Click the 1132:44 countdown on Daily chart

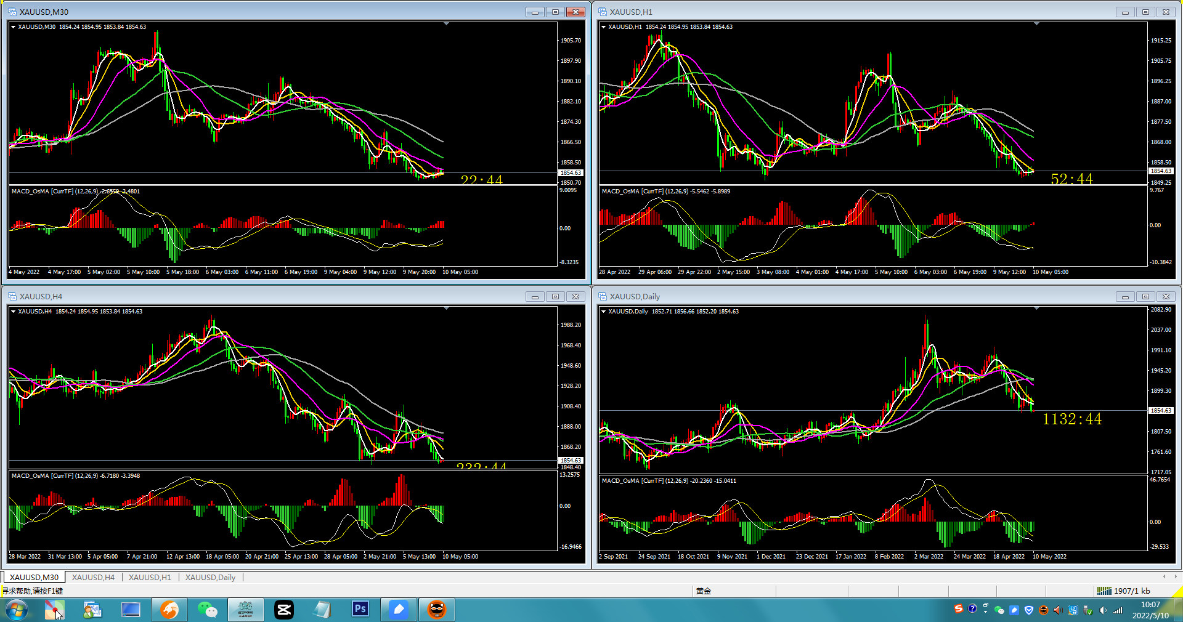click(1072, 419)
